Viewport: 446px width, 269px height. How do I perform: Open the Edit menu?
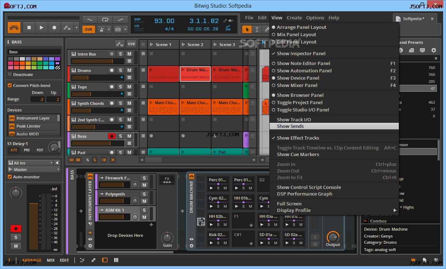coord(262,18)
